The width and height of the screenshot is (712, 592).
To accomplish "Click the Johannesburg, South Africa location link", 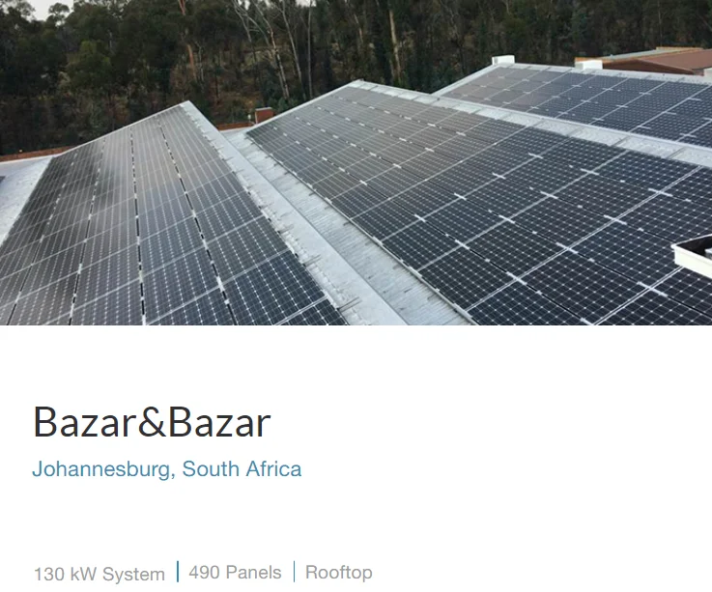I will (x=166, y=469).
